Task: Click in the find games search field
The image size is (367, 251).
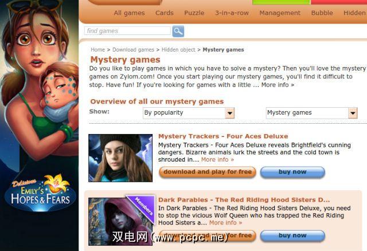Action: [127, 31]
